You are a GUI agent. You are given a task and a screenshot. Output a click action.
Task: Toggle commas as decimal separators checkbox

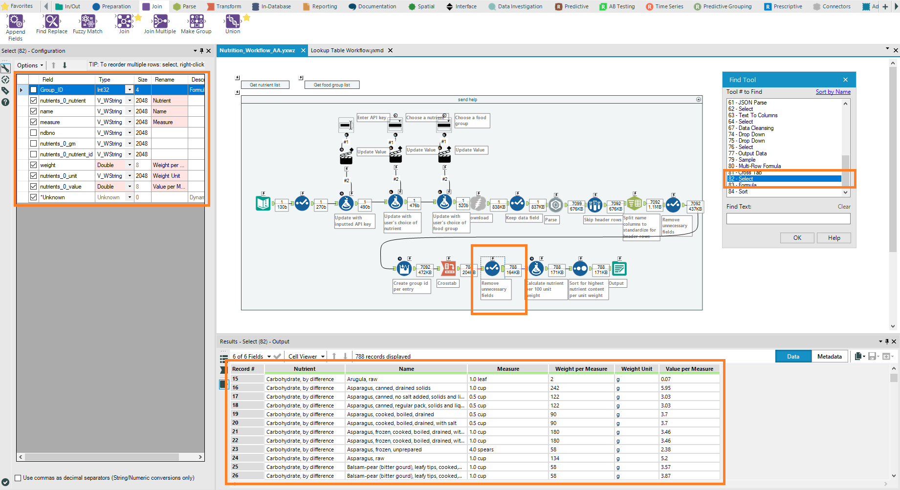tap(18, 478)
